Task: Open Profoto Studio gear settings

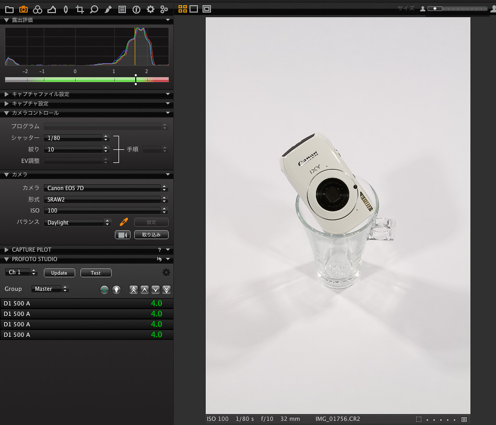Action: pos(166,273)
